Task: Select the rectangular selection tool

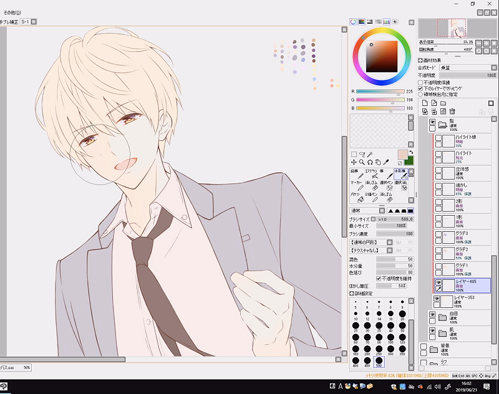Action: coord(354,154)
